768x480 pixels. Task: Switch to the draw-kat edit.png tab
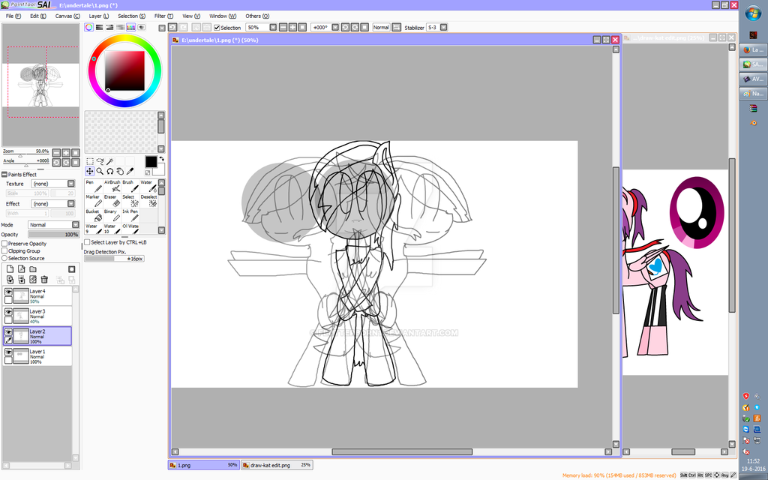(277, 465)
